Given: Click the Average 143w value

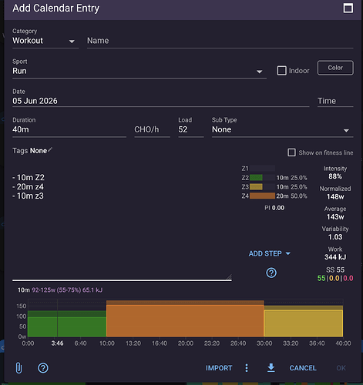Looking at the screenshot, I should coord(335,217).
